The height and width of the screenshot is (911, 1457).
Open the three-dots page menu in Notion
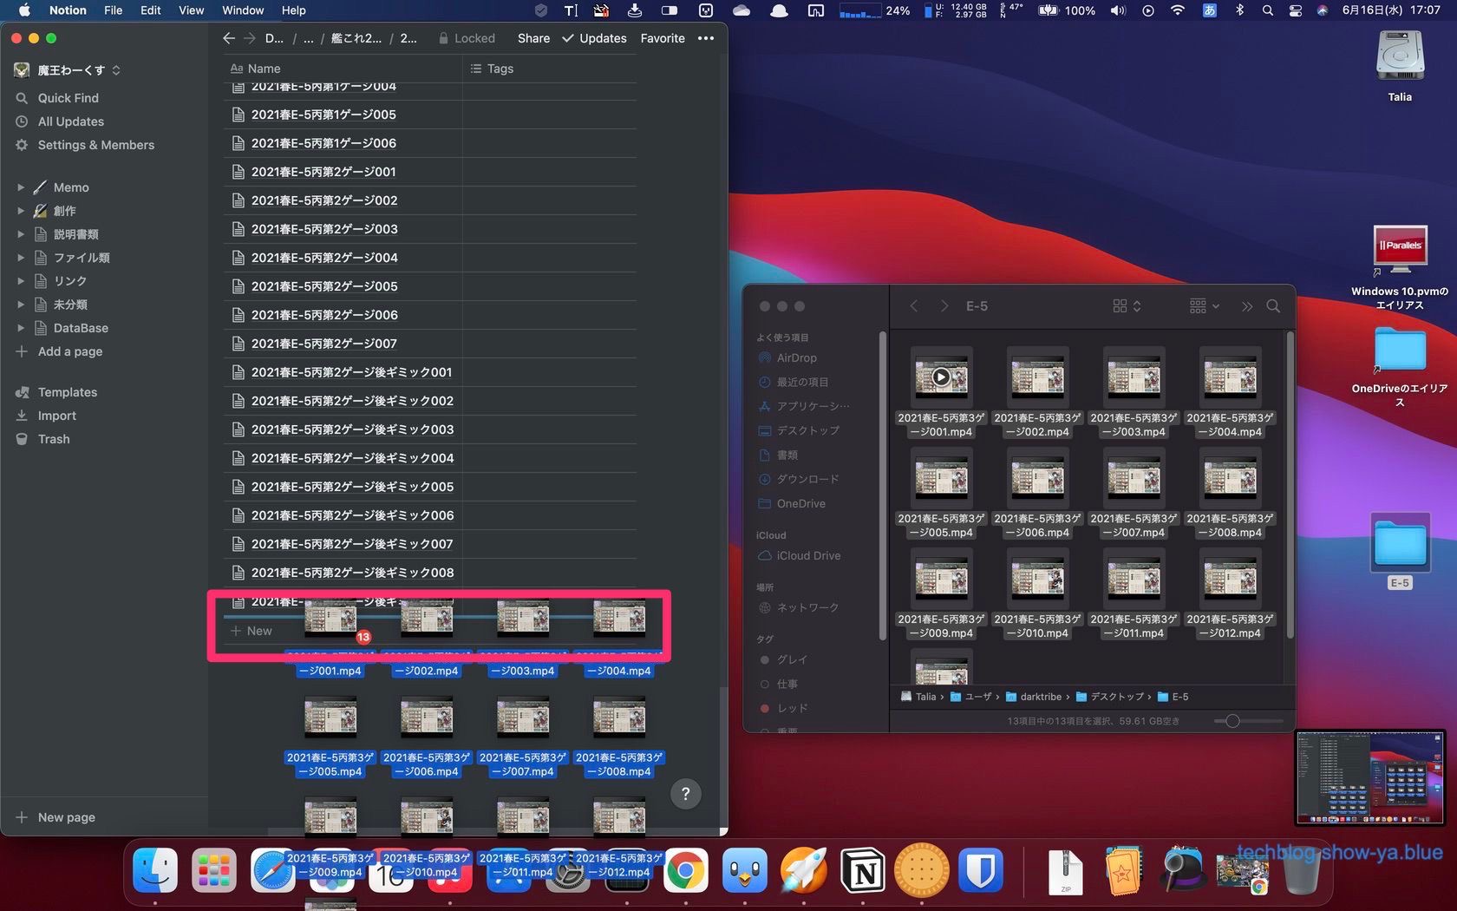click(706, 38)
